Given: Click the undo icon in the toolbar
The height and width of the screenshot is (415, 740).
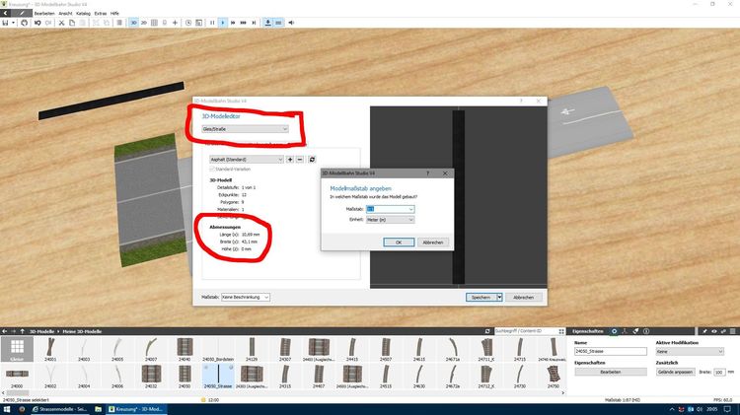Looking at the screenshot, I should pos(37,23).
